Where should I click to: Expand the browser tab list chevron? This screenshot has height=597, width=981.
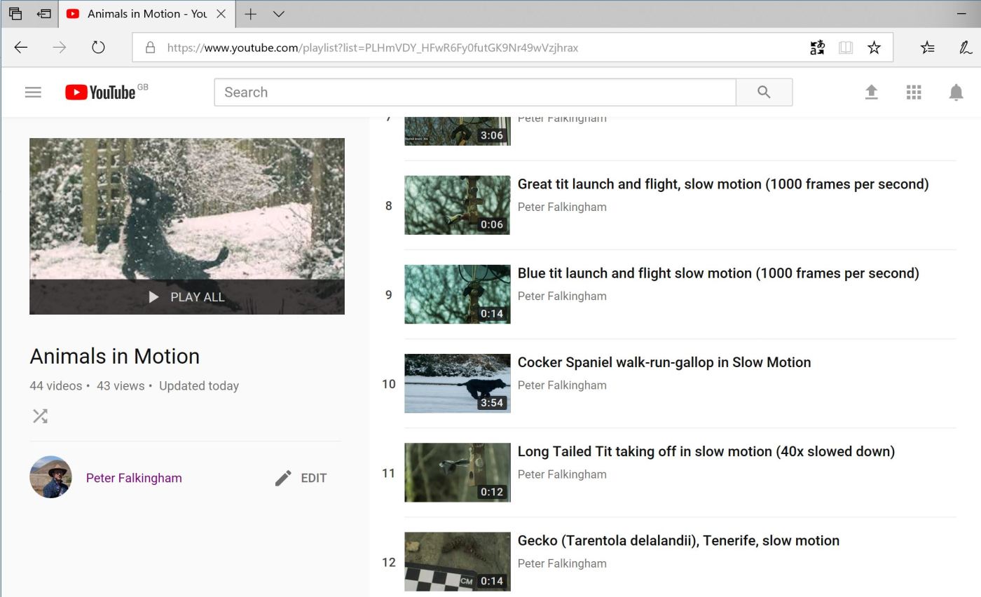pyautogui.click(x=278, y=14)
